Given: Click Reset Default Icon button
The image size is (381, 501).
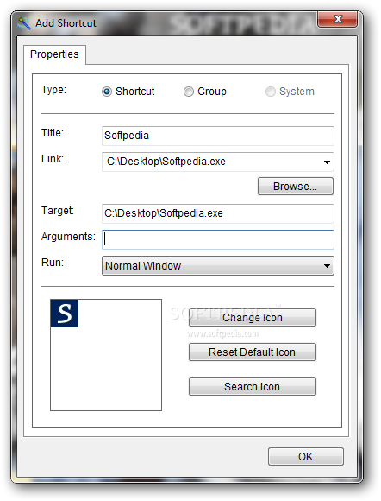Looking at the screenshot, I should [x=253, y=352].
